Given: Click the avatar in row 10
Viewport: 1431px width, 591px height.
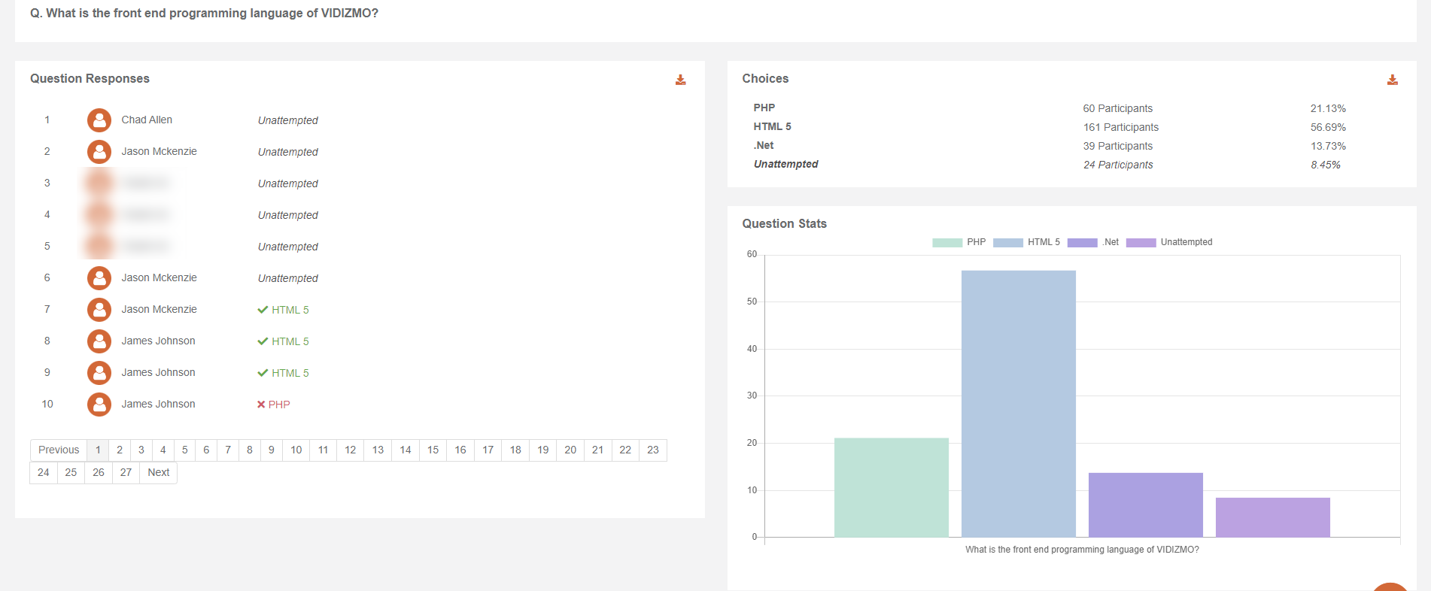Looking at the screenshot, I should (x=99, y=405).
